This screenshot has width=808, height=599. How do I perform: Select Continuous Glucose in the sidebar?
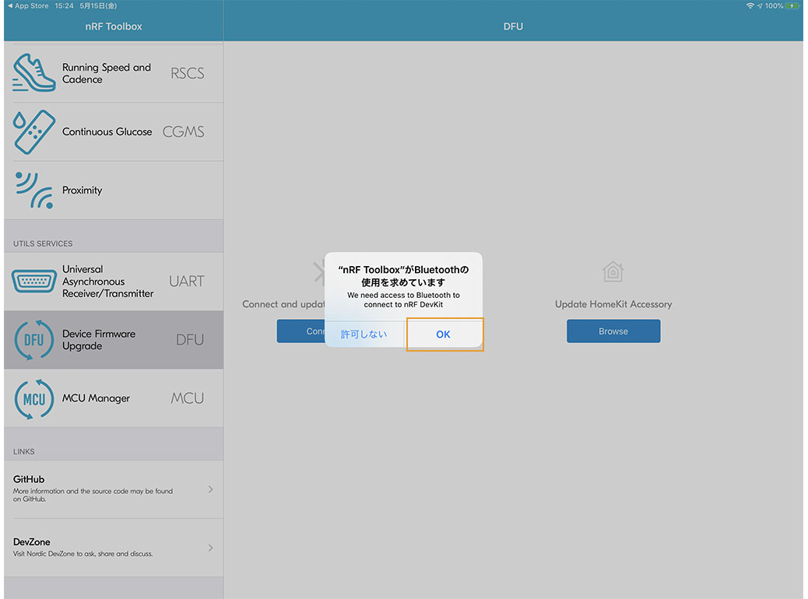click(114, 131)
